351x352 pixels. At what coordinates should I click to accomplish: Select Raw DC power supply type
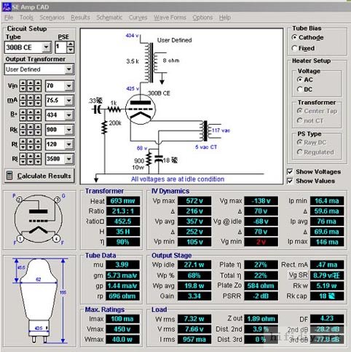coord(312,142)
